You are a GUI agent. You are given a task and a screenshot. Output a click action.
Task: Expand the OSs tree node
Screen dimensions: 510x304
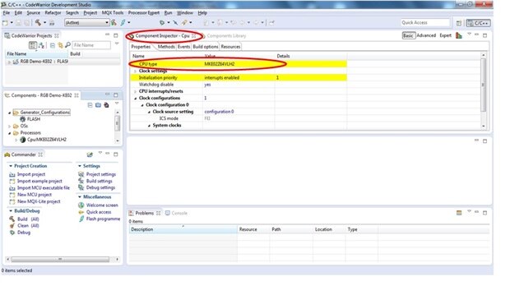pyautogui.click(x=9, y=127)
